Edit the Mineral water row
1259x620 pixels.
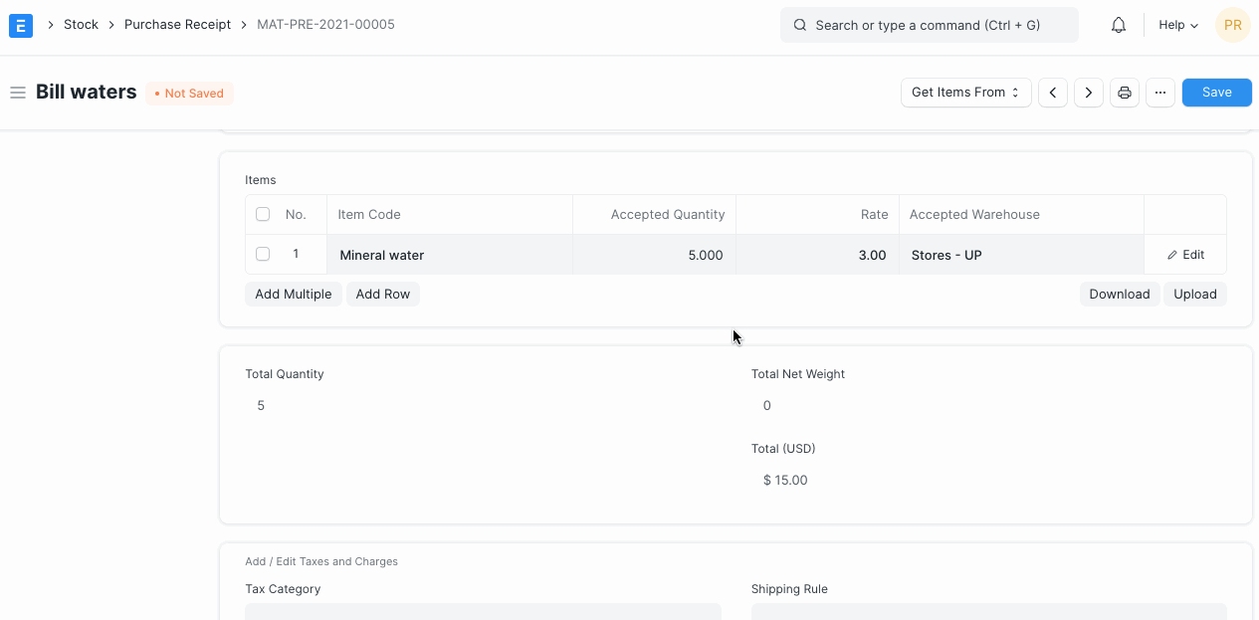pos(1185,255)
